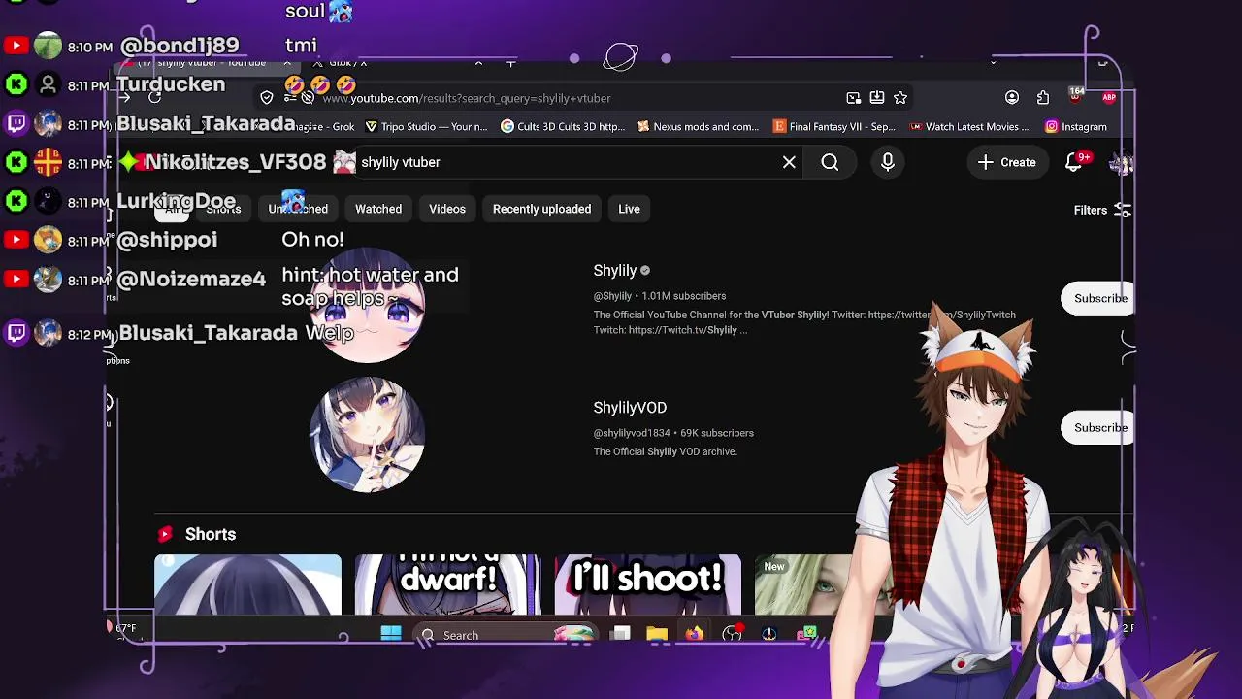Click the '1.01M subscribers' text
Viewport: 1242px width, 699px height.
pos(684,296)
